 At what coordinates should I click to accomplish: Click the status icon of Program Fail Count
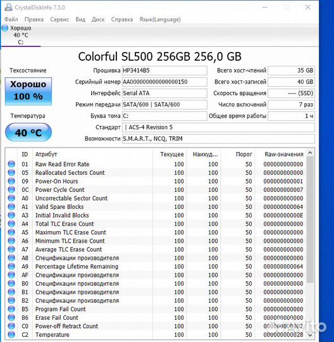pyautogui.click(x=11, y=309)
